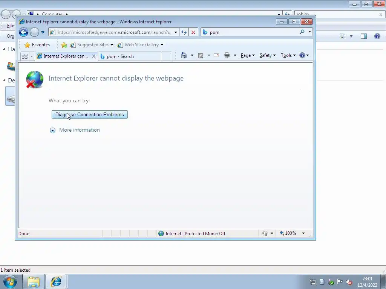The image size is (386, 289).
Task: Switch to the porn - Search tab
Action: (130, 56)
